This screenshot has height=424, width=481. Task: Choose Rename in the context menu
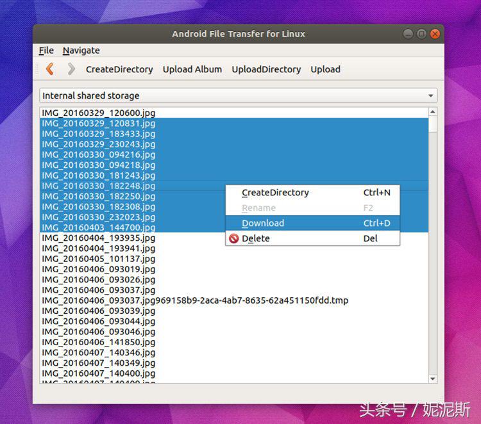[x=312, y=208]
